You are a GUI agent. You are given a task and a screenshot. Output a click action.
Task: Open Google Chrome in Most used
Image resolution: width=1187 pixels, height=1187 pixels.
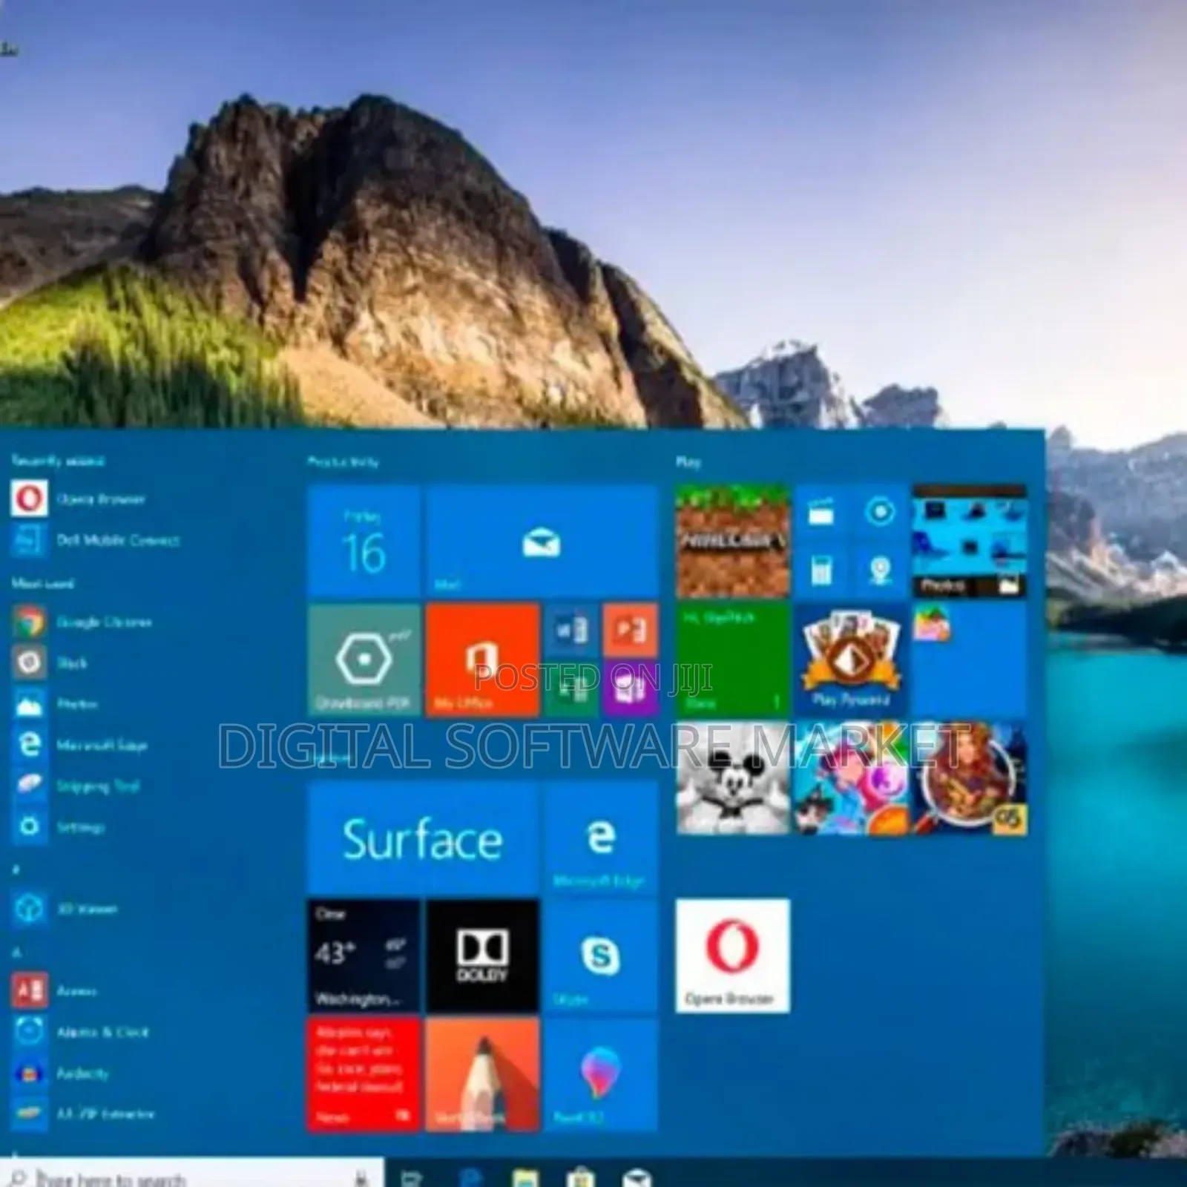(82, 622)
